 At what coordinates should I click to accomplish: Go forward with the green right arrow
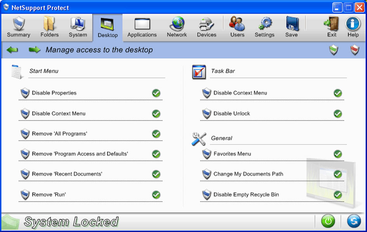click(35, 50)
